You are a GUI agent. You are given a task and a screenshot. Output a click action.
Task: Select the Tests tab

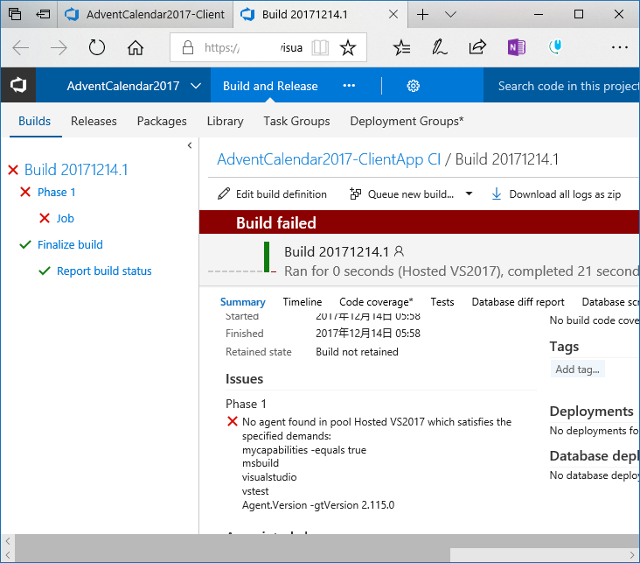(x=442, y=302)
